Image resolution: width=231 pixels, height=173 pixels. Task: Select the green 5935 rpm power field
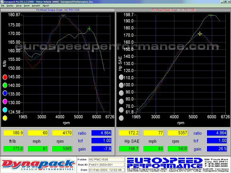pyautogui.click(x=178, y=149)
